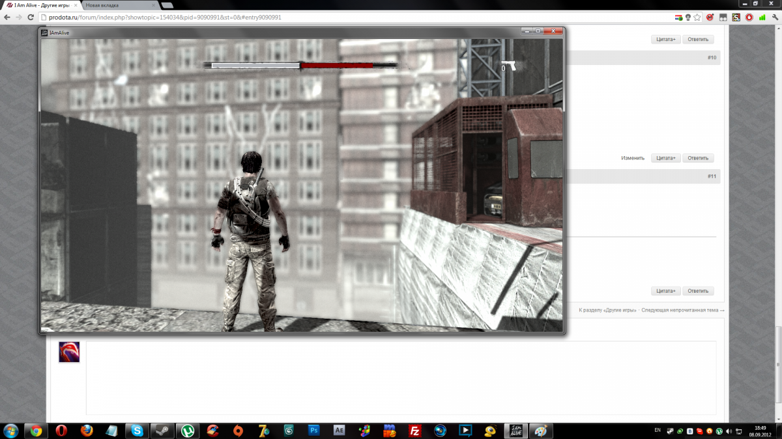782x439 pixels.
Task: Click the "Цитата+" button above post #10
Action: [665, 40]
